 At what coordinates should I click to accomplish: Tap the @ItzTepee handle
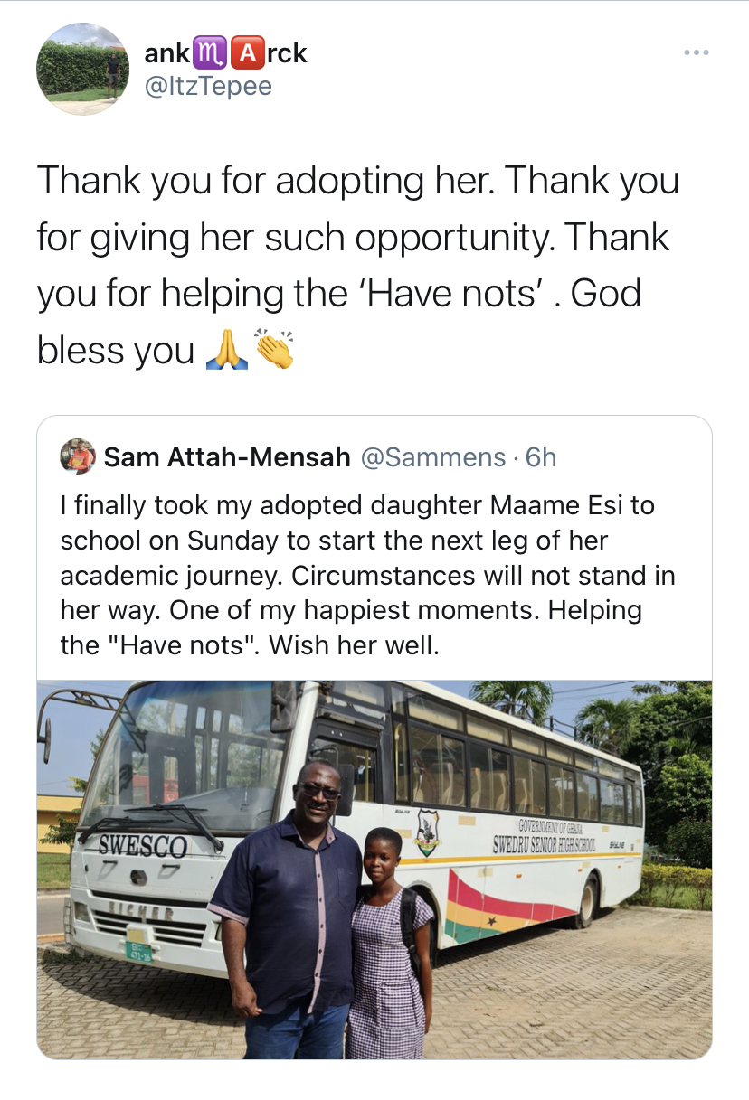click(208, 86)
